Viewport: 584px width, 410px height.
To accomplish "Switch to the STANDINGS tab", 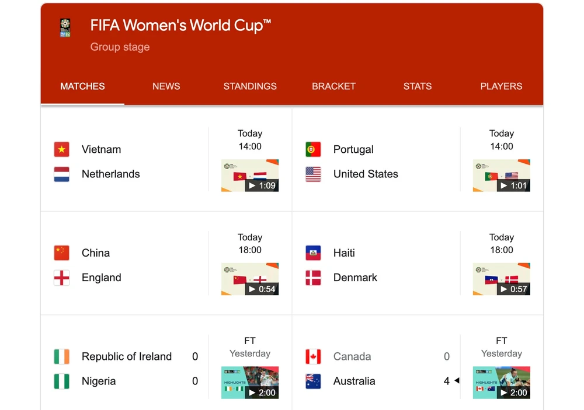I will (x=250, y=86).
